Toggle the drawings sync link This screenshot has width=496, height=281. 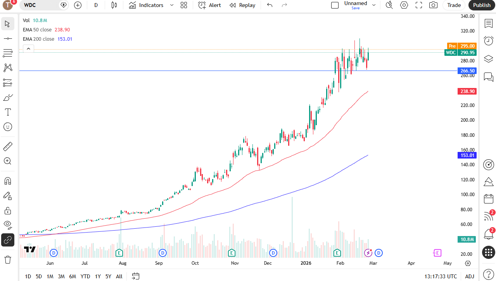8,240
